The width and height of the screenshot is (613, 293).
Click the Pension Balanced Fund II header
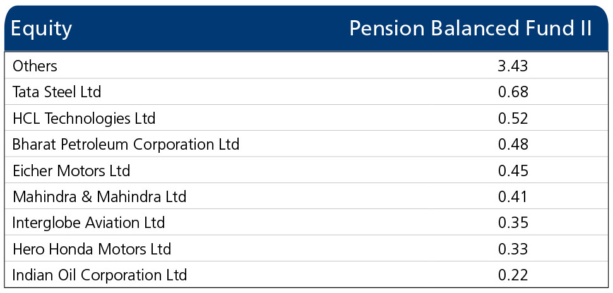[x=470, y=28]
